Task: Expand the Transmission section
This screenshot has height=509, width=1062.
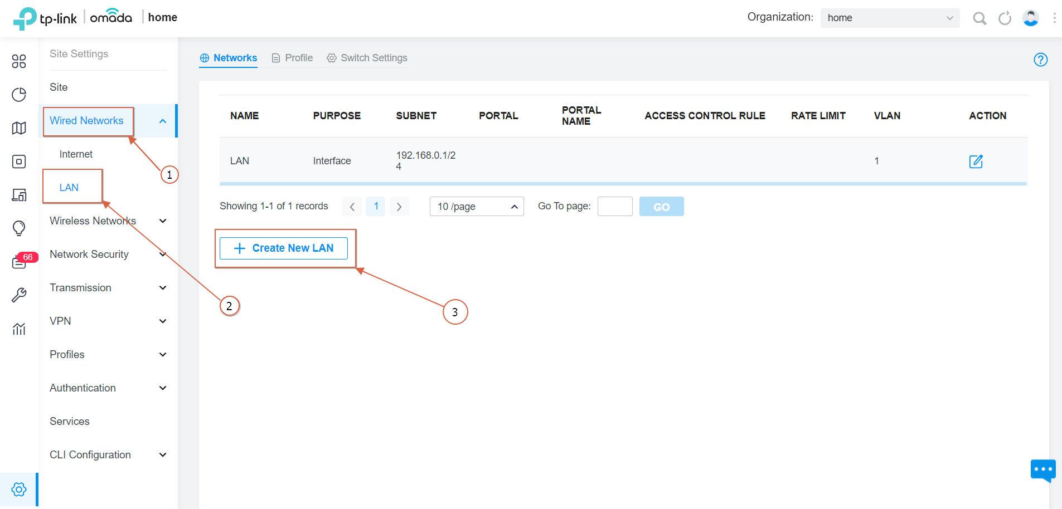Action: (x=163, y=288)
